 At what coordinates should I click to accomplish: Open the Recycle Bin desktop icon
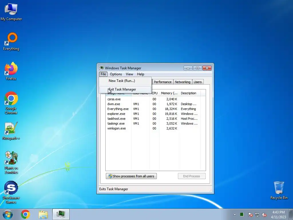coord(279,190)
